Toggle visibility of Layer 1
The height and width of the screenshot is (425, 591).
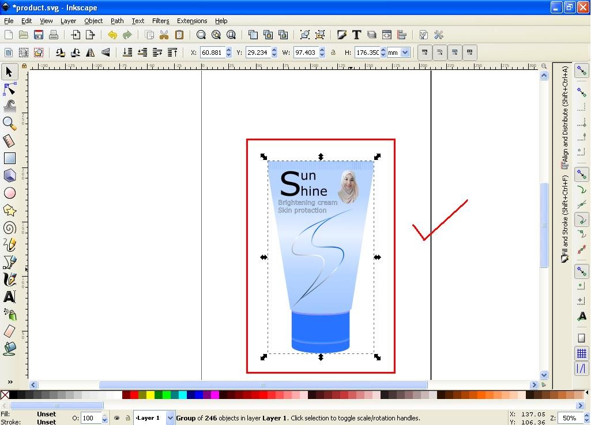tap(117, 417)
